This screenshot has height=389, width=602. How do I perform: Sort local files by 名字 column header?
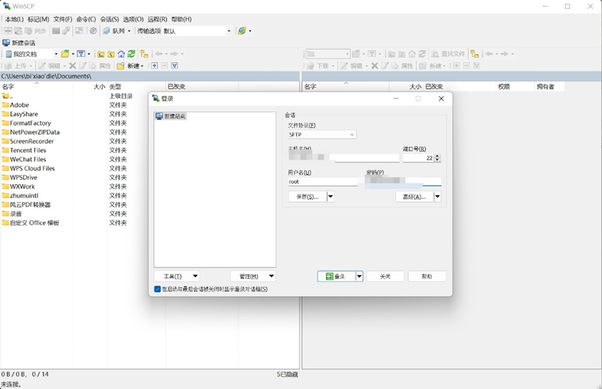click(36, 87)
